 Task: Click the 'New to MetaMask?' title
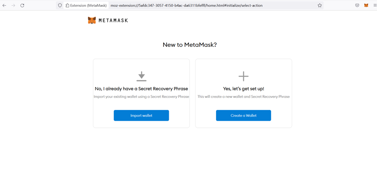[190, 45]
